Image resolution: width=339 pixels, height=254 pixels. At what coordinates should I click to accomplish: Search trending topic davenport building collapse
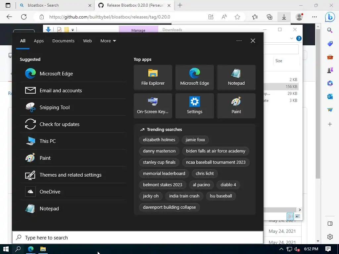(169, 207)
